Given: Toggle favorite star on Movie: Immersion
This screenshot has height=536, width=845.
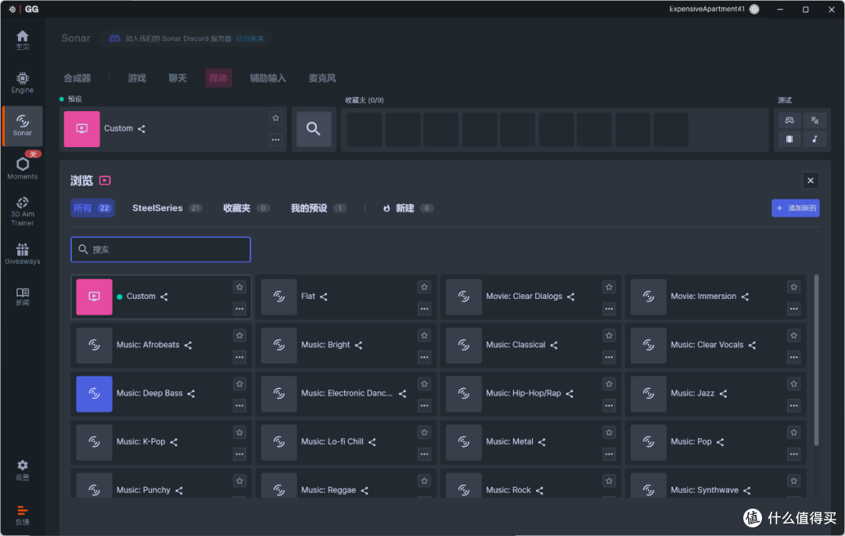Looking at the screenshot, I should pyautogui.click(x=794, y=287).
